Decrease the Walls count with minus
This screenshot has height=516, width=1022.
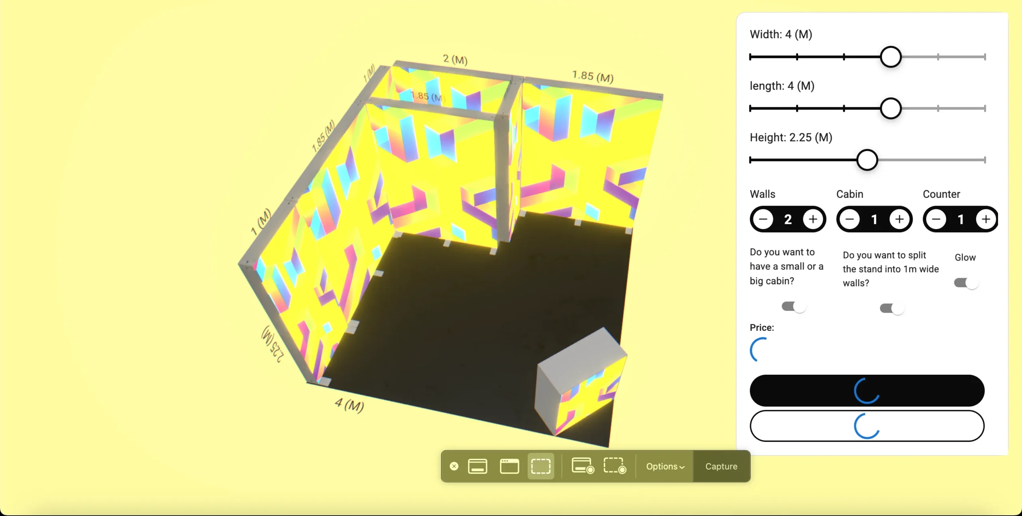coord(763,219)
